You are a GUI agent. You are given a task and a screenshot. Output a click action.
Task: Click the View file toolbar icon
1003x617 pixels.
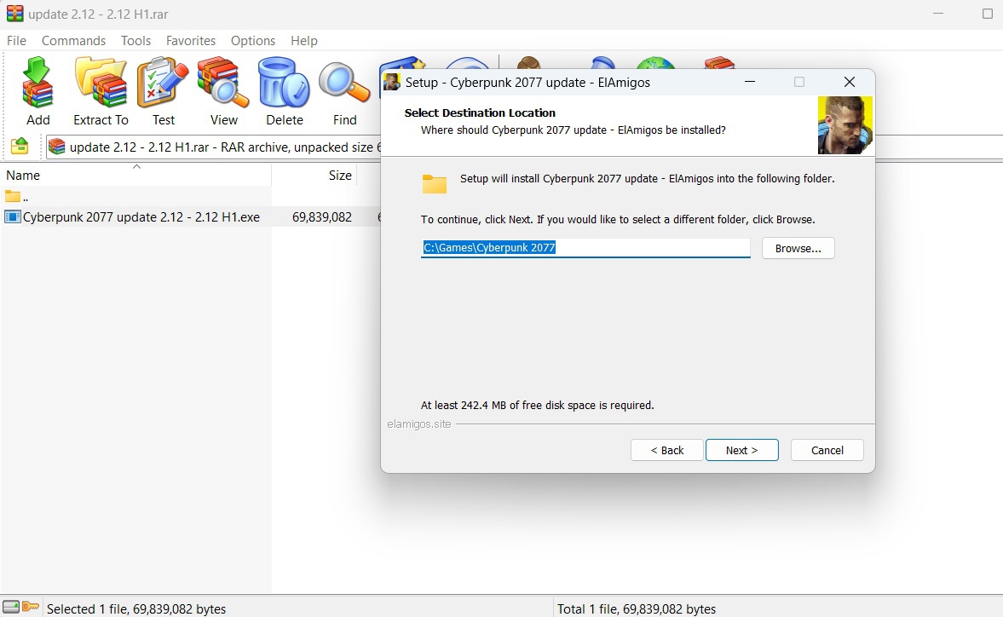223,91
